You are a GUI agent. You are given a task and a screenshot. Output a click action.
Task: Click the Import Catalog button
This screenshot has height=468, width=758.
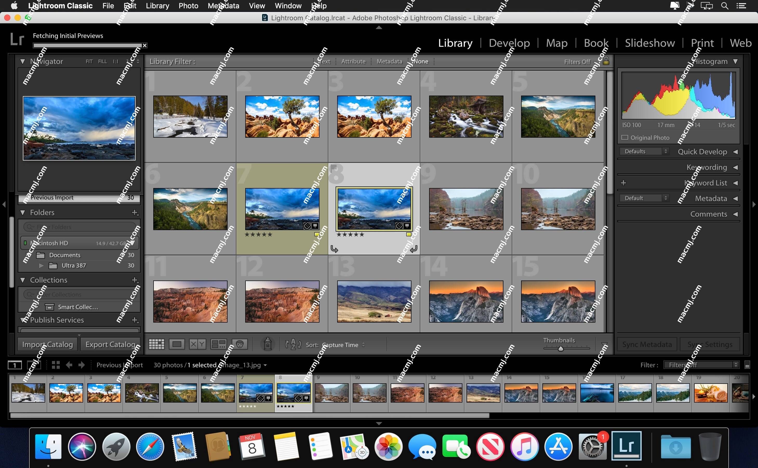[47, 345]
